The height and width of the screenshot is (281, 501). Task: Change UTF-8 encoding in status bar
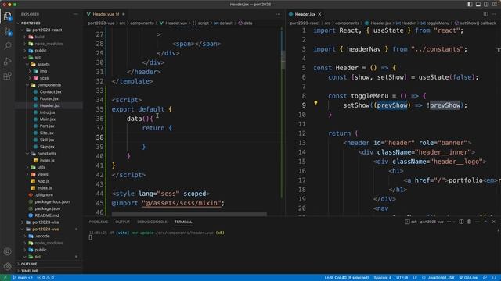point(402,278)
